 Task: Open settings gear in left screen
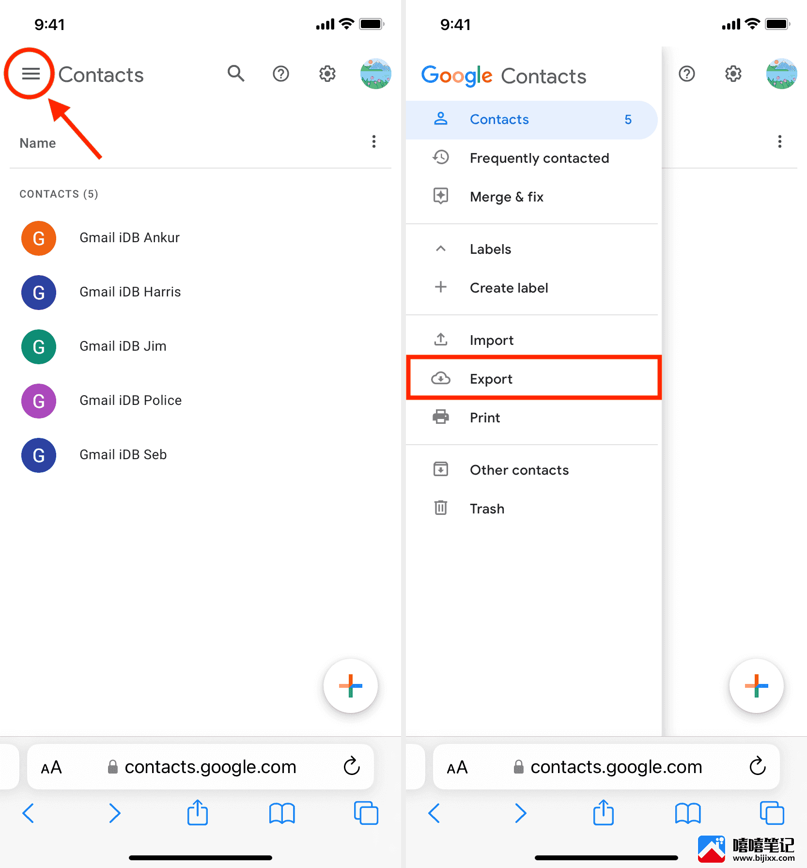(x=327, y=74)
